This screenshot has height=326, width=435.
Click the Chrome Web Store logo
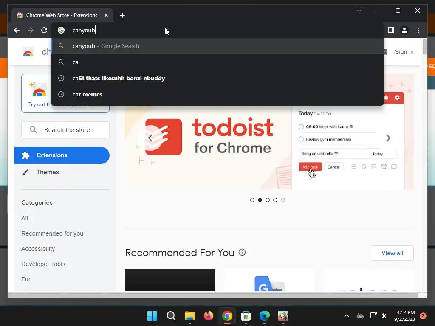(28, 52)
